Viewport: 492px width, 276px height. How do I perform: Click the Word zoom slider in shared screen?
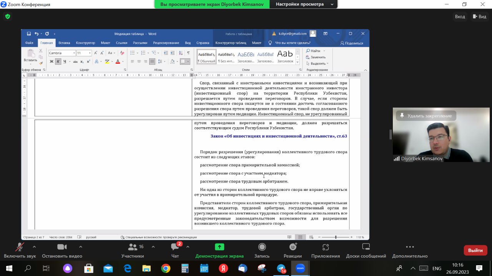336,237
